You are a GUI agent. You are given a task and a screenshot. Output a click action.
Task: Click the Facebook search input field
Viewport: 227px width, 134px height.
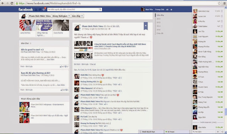73,10
